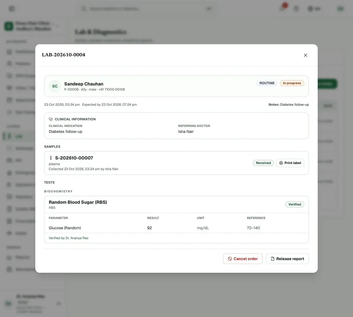Toggle the background sidebar collapse icon

point(12,9)
